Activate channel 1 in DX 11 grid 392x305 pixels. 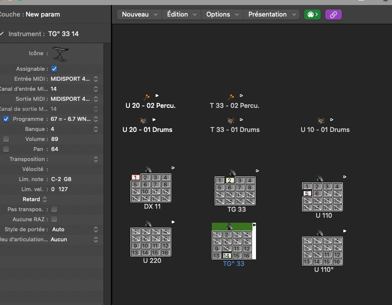pyautogui.click(x=136, y=178)
